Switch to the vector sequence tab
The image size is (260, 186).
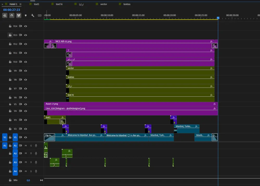(x=103, y=4)
